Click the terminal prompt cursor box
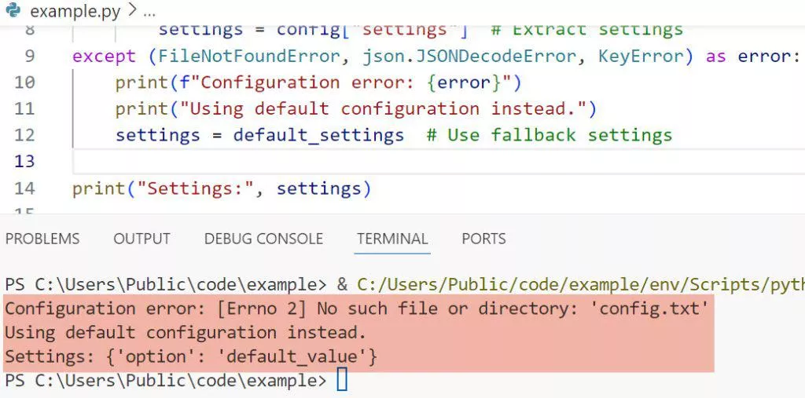805x398 pixels. click(x=341, y=381)
